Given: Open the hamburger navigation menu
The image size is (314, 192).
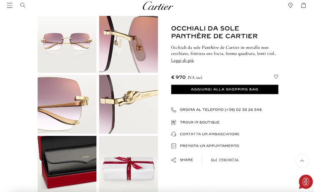Looking at the screenshot, I should click(10, 5).
